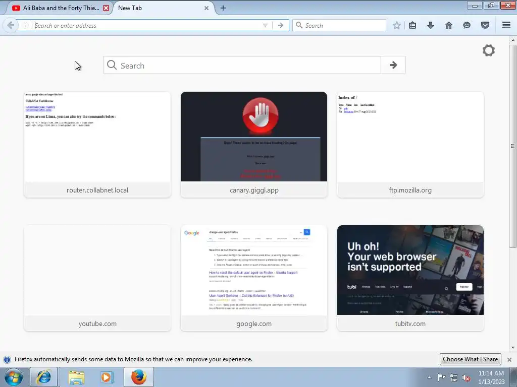Click the Firefox taskbar icon
The image size is (517, 387).
coord(139,377)
